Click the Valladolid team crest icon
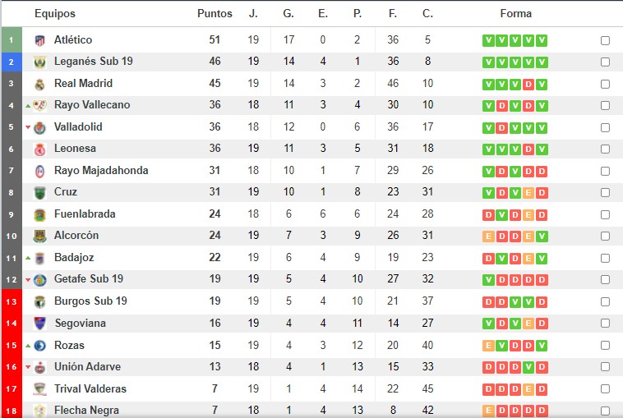The height and width of the screenshot is (418, 623). pyautogui.click(x=39, y=127)
